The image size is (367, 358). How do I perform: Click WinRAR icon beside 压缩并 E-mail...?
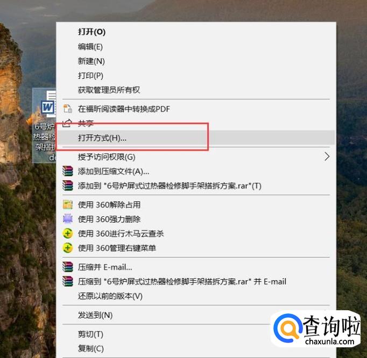coord(68,267)
